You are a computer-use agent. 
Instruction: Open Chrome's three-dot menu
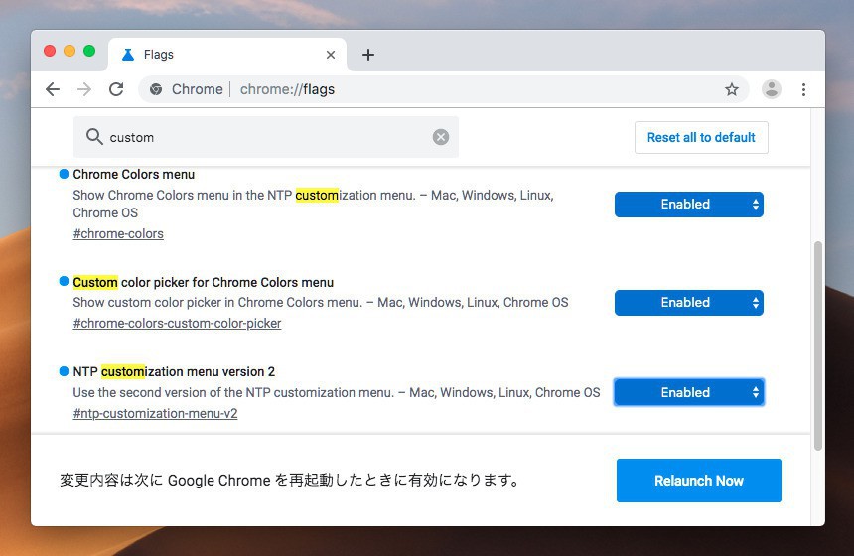click(x=803, y=89)
